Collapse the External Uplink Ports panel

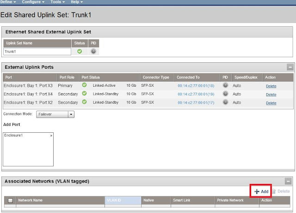(x=290, y=67)
